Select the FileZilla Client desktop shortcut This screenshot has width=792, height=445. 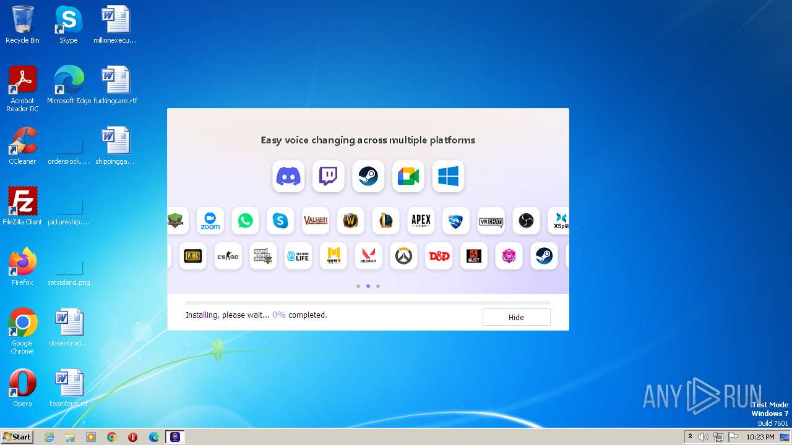tap(22, 206)
